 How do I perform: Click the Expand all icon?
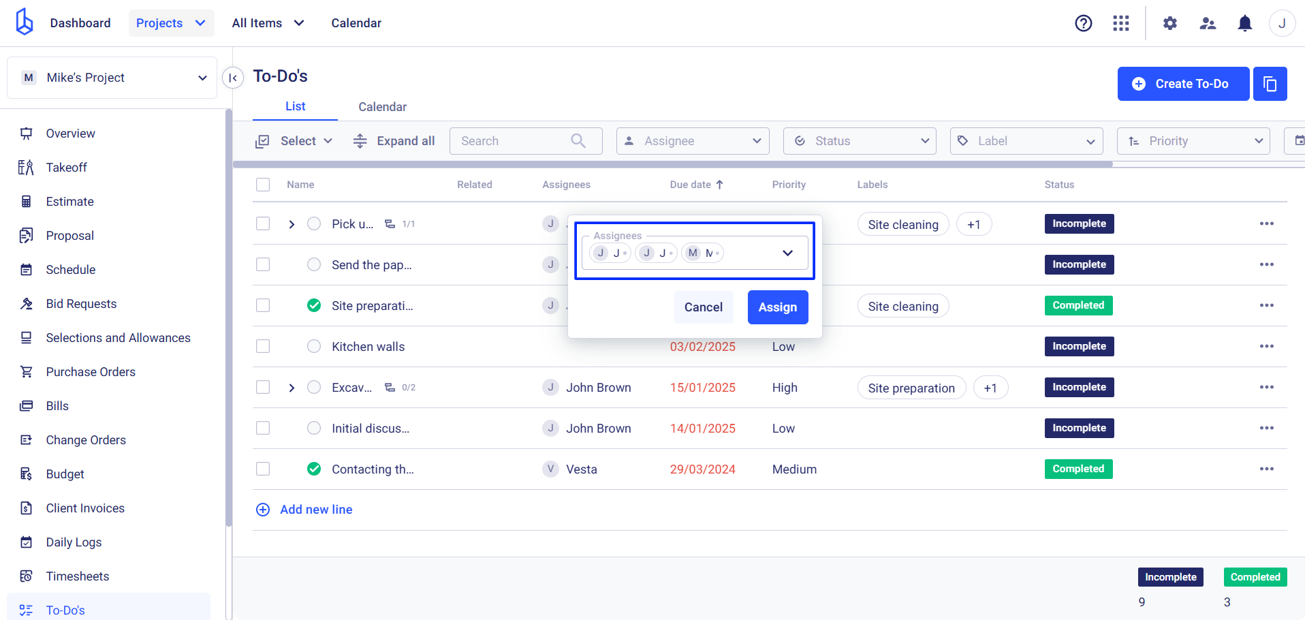pos(360,141)
